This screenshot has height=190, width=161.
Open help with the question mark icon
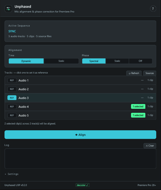tap(153, 8)
